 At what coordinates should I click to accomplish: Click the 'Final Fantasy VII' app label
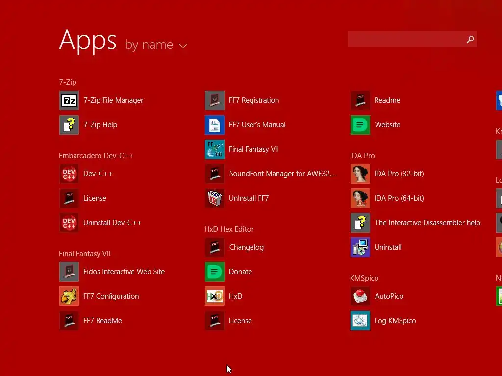tap(253, 149)
